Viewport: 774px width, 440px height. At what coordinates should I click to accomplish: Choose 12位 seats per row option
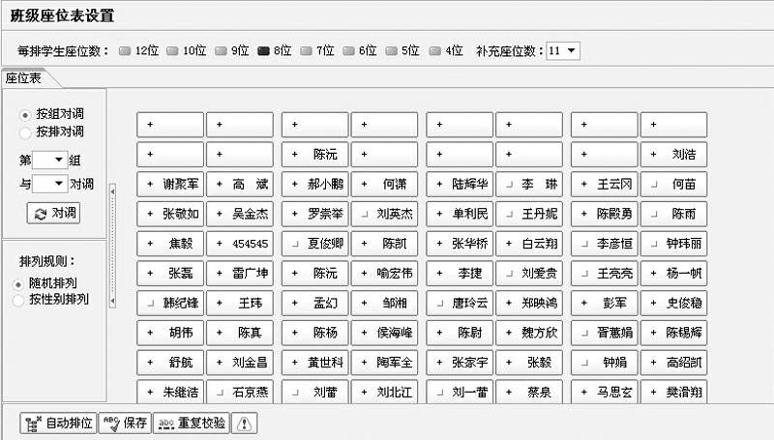(125, 50)
